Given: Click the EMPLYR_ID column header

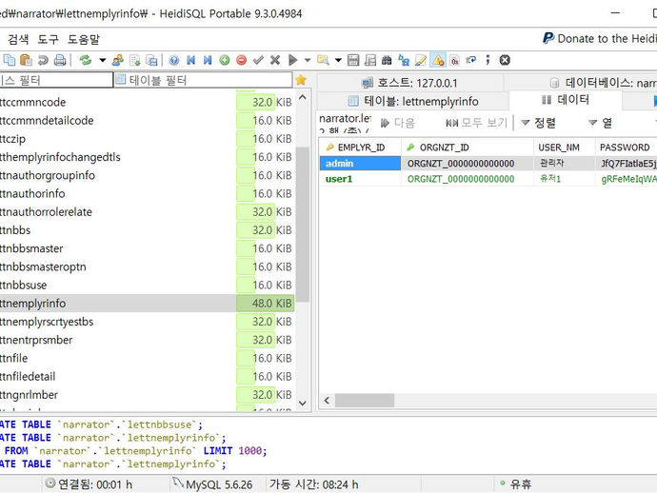Looking at the screenshot, I should [x=360, y=148].
